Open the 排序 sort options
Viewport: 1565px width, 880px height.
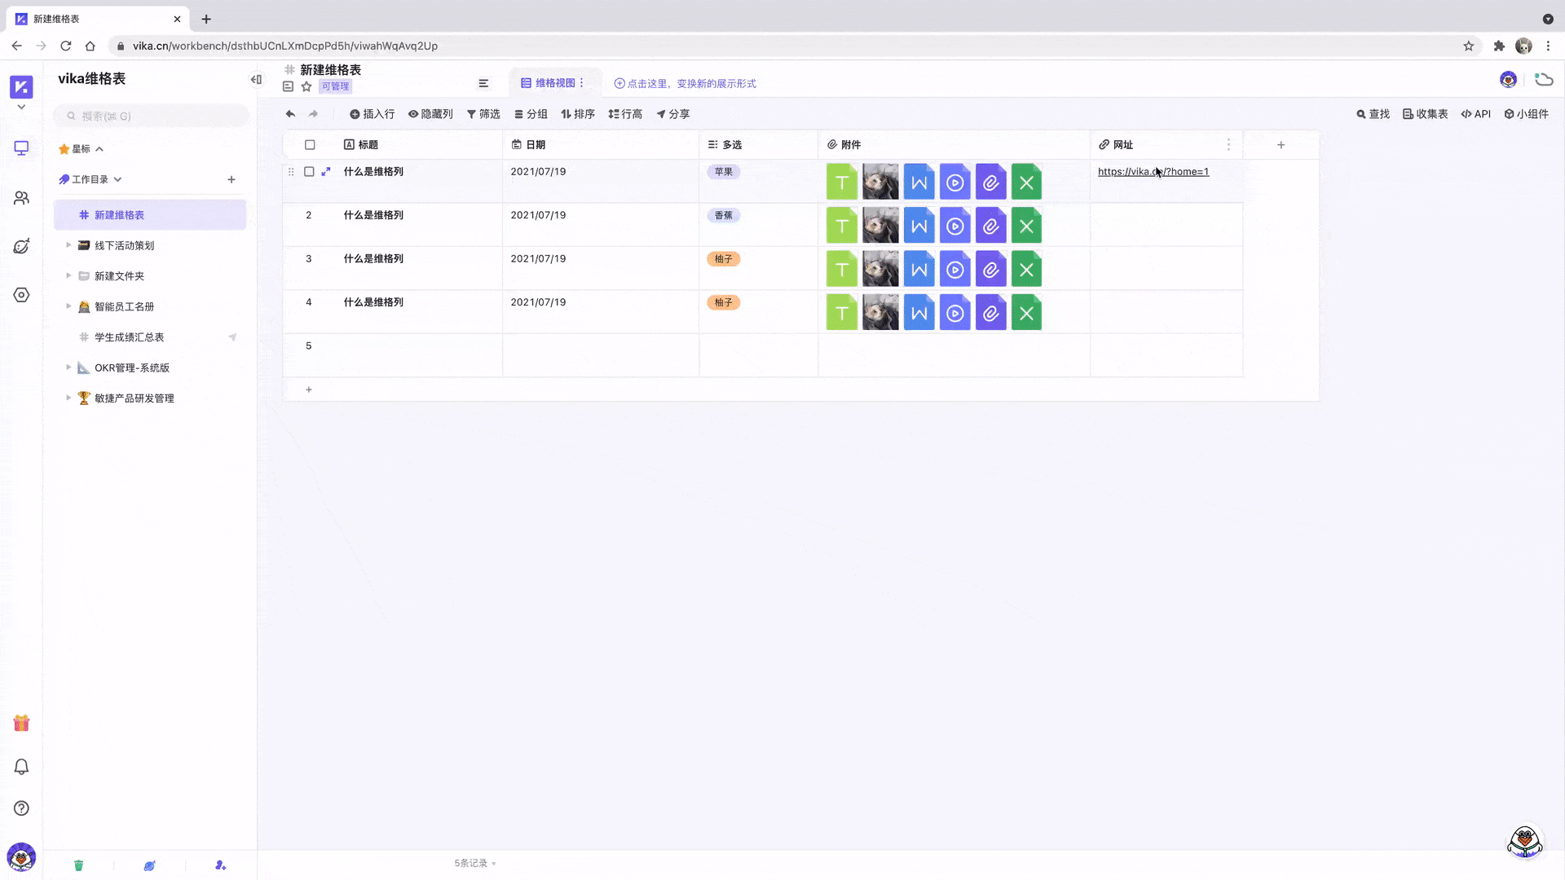(x=578, y=114)
